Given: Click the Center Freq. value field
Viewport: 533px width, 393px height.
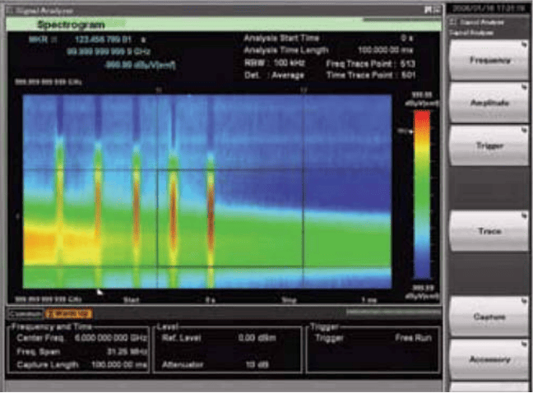Looking at the screenshot, I should pyautogui.click(x=109, y=338).
